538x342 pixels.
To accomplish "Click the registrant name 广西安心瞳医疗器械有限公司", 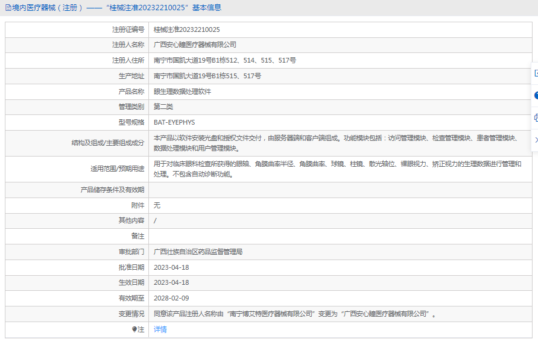I will [195, 45].
